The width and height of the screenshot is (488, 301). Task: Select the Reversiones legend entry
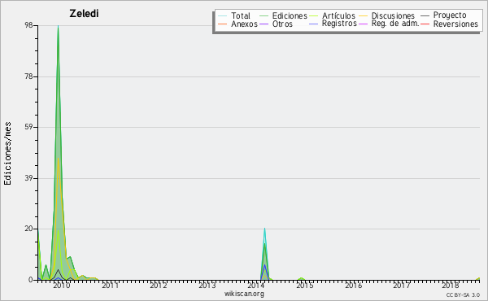450,24
